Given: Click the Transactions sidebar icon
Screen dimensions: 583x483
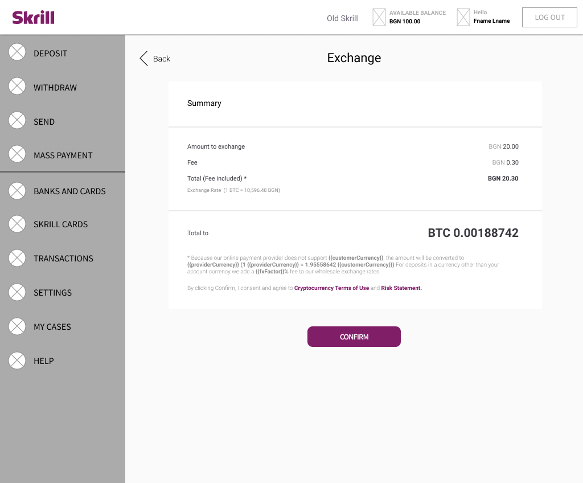Looking at the screenshot, I should 17,258.
